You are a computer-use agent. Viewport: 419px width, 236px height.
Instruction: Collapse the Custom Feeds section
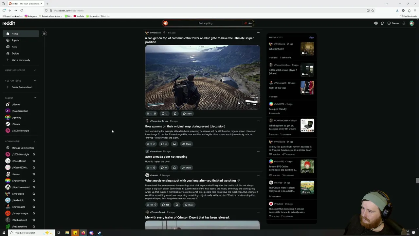click(35, 81)
